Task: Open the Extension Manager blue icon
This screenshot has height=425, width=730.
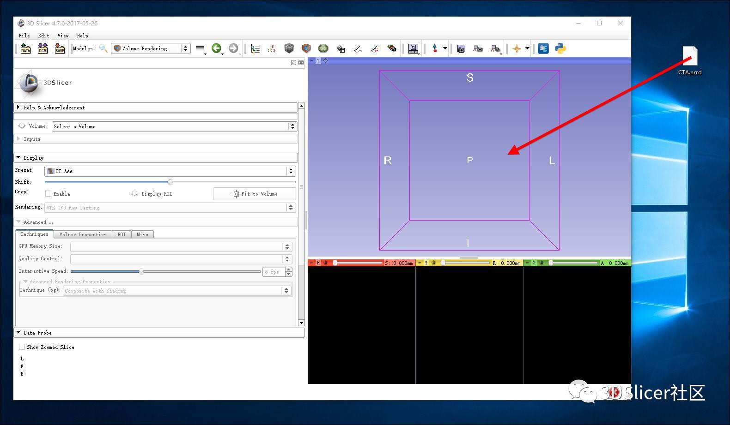Action: (x=543, y=48)
